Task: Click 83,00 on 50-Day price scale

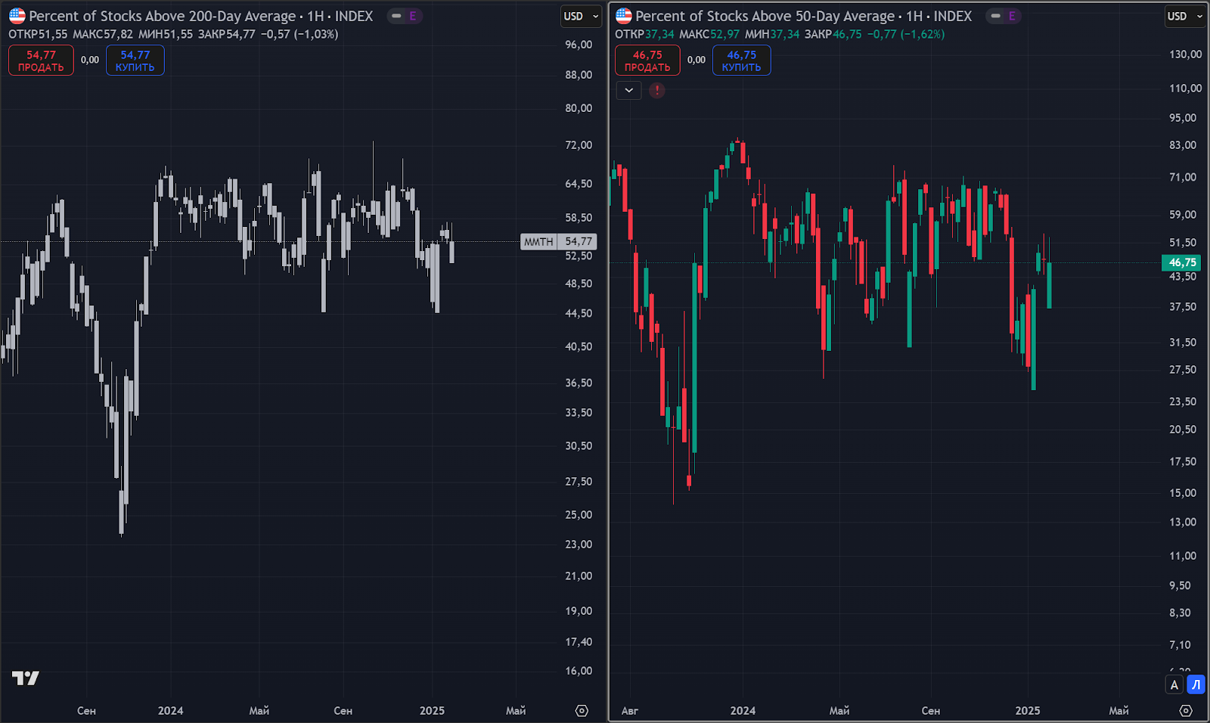Action: point(1183,144)
